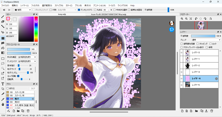Enable 丸める checkbox
Image resolution: width=222 pixels, height=117 pixels.
point(95,10)
